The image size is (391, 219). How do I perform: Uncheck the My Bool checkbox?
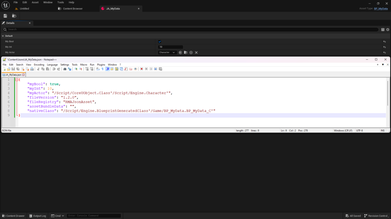(x=160, y=41)
